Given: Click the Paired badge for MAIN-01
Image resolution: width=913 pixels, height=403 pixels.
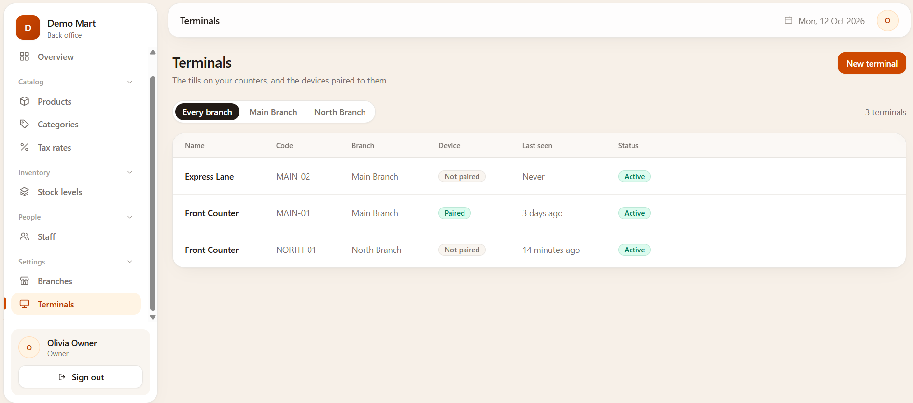Looking at the screenshot, I should [454, 213].
